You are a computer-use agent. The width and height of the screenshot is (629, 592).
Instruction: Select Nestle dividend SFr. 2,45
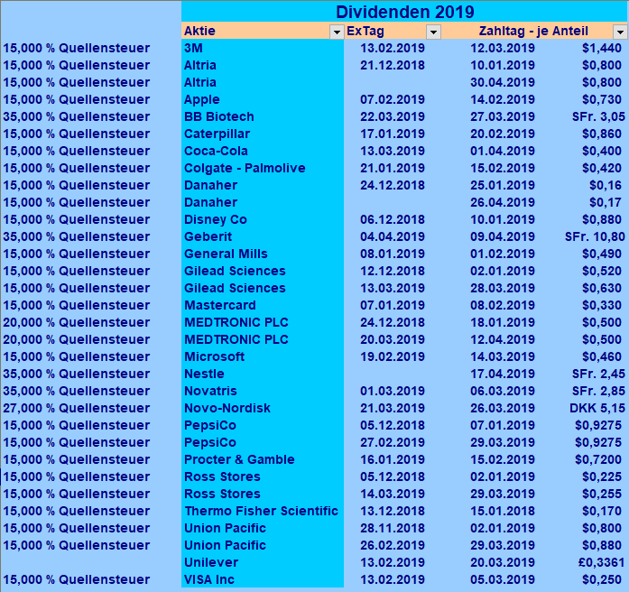[598, 374]
